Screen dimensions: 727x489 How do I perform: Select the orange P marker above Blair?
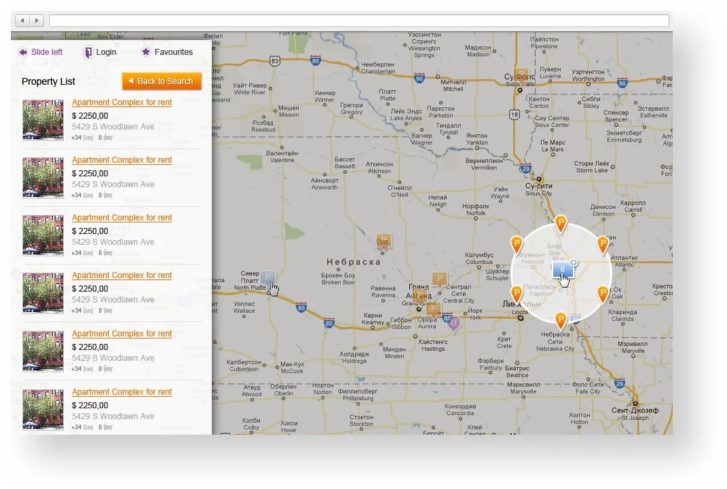click(x=561, y=223)
